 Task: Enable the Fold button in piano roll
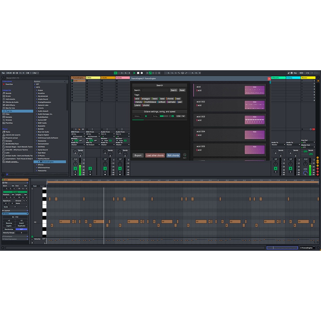(35, 186)
